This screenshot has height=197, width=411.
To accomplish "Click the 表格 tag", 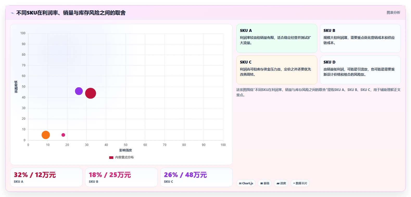I will [265, 183].
